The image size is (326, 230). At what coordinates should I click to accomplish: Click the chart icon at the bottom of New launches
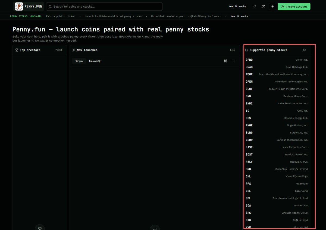point(155,228)
